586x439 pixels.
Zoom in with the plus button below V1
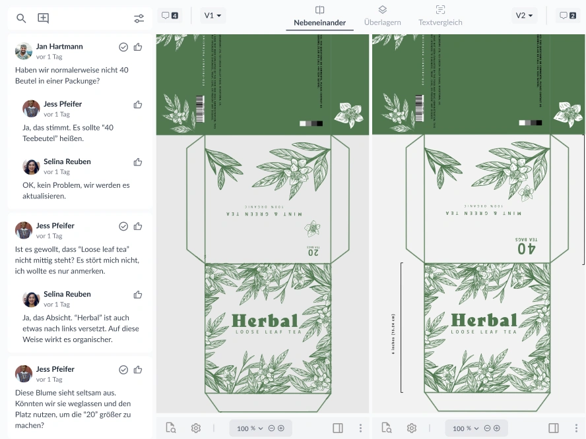(281, 428)
